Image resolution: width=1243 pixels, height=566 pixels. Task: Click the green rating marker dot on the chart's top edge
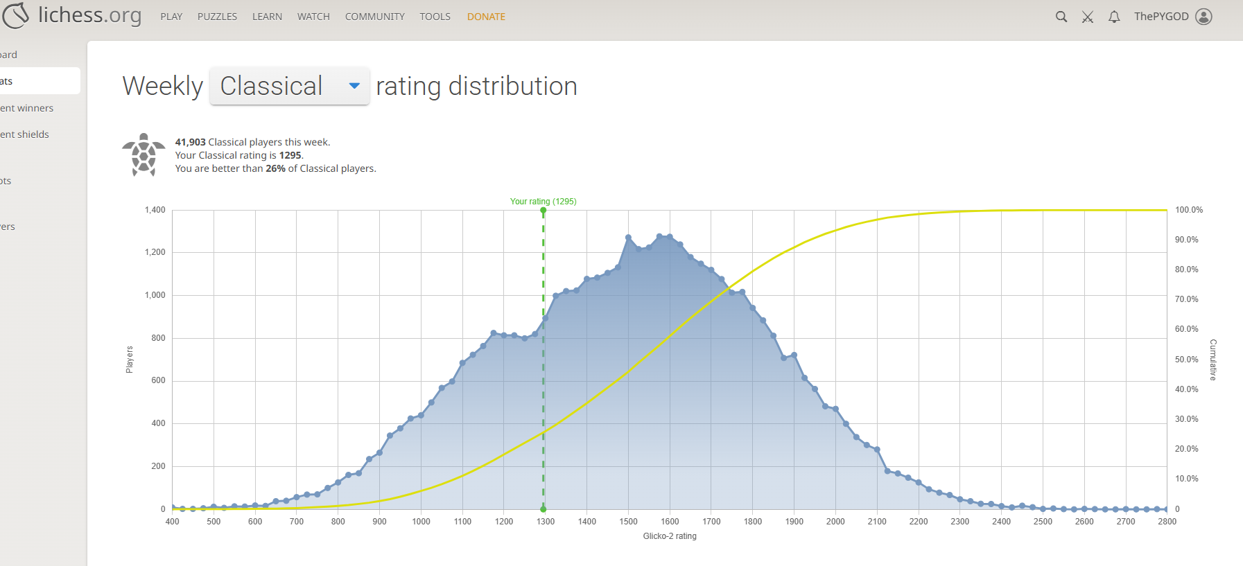point(543,210)
